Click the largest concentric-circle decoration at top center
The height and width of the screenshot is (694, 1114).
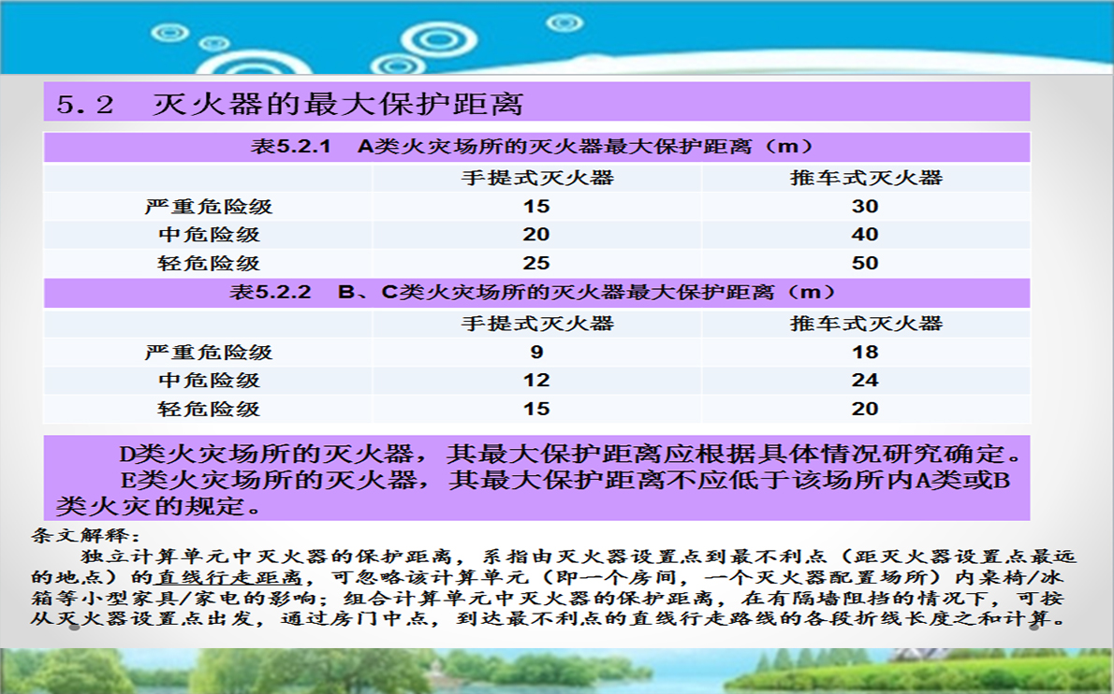click(x=438, y=40)
